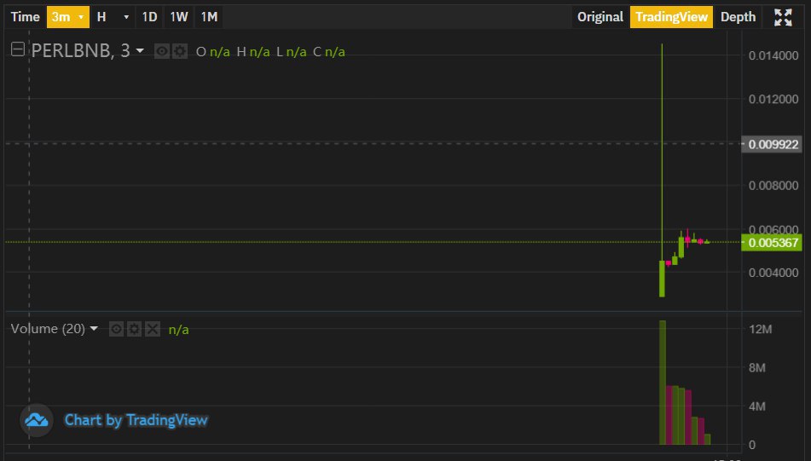
Task: Click the PERLBNB, 3 symbol title
Action: pyautogui.click(x=80, y=50)
